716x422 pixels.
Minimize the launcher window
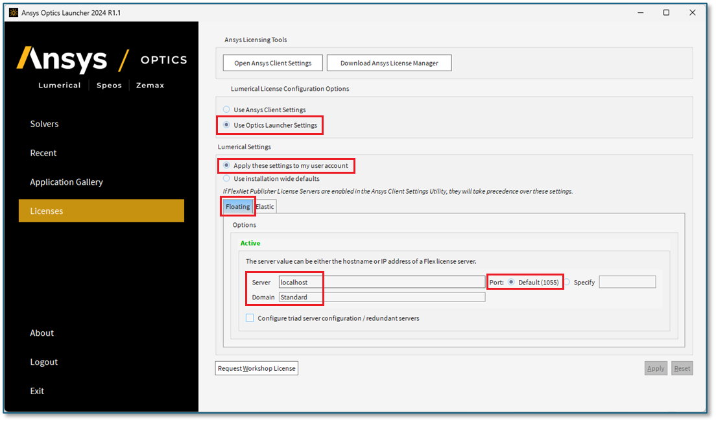[641, 13]
